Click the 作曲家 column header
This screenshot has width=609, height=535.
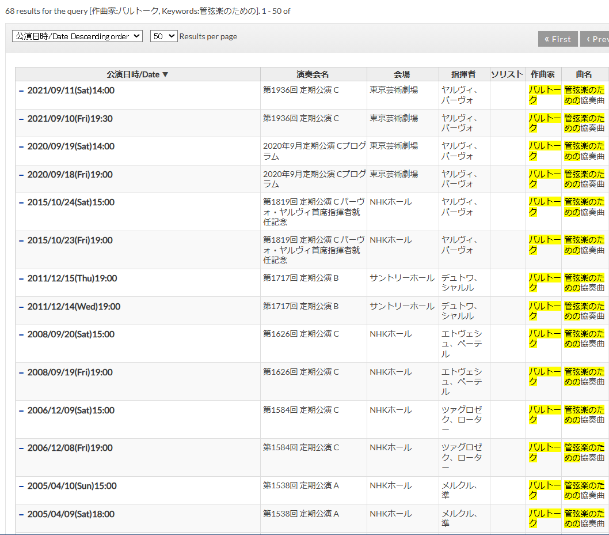543,74
